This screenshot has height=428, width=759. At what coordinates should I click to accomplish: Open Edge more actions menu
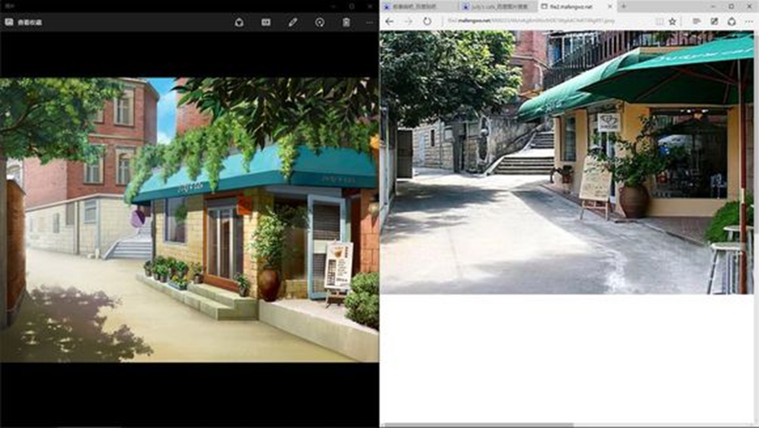coord(749,21)
